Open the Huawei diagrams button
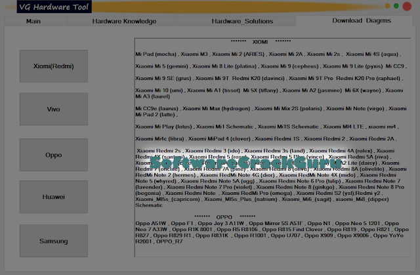 [54, 197]
